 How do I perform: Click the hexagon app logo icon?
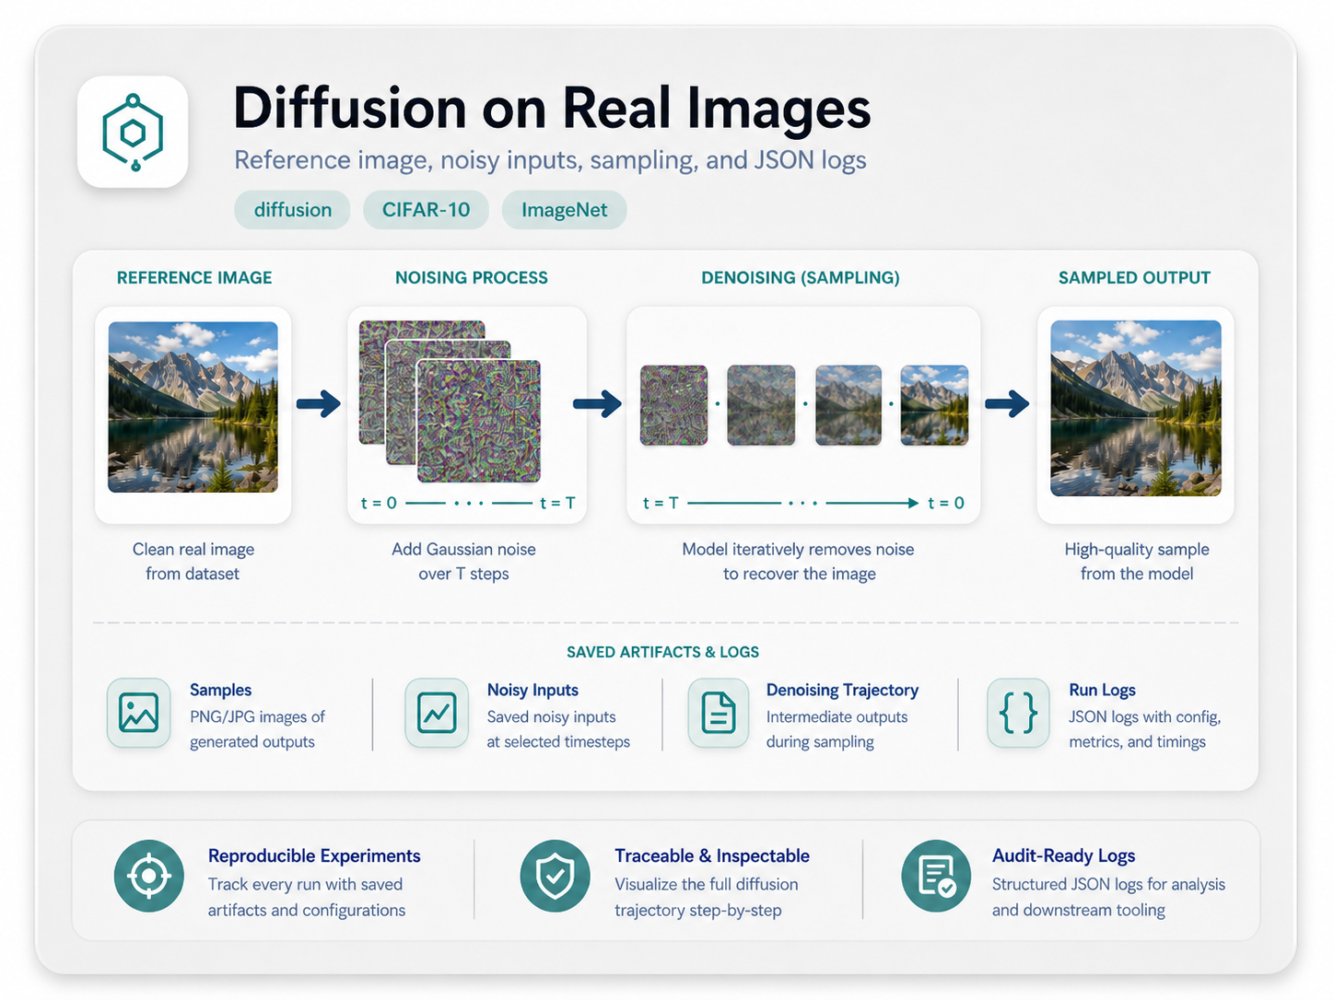133,133
